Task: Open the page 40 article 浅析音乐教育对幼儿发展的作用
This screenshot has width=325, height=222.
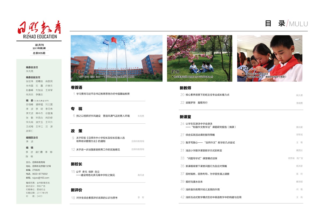Action: (203, 189)
